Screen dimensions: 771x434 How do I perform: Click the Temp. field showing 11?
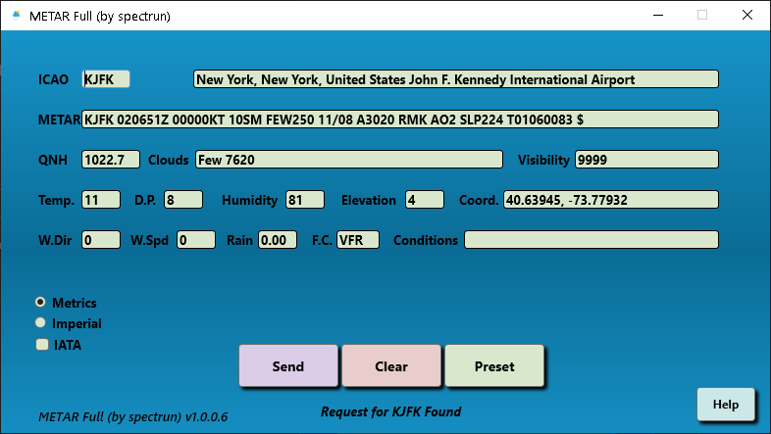[x=101, y=200]
